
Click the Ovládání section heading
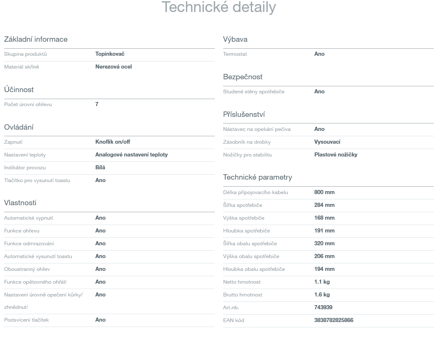point(19,127)
